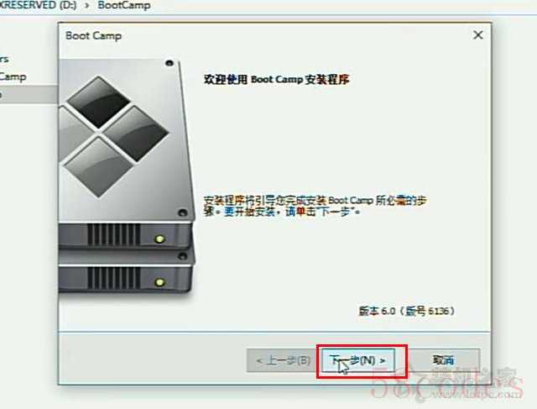The image size is (537, 409).
Task: Click the installer description paragraph text
Action: coord(315,206)
